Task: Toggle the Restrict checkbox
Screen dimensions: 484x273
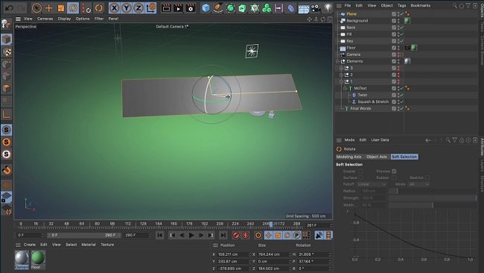Action: (x=427, y=178)
